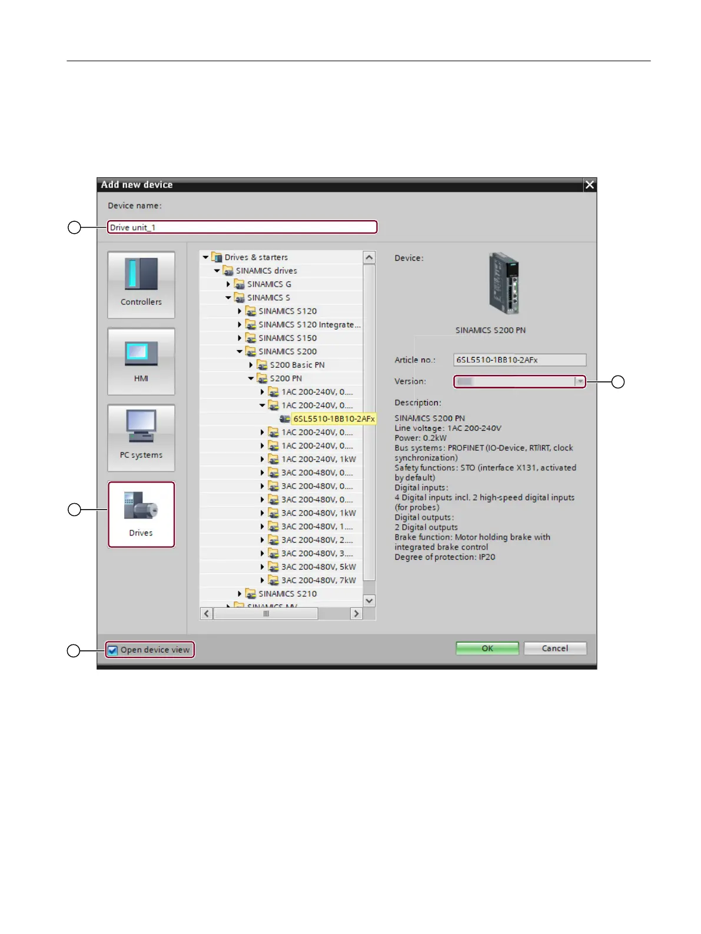Click the S200 Basic PN folder icon

tap(262, 365)
